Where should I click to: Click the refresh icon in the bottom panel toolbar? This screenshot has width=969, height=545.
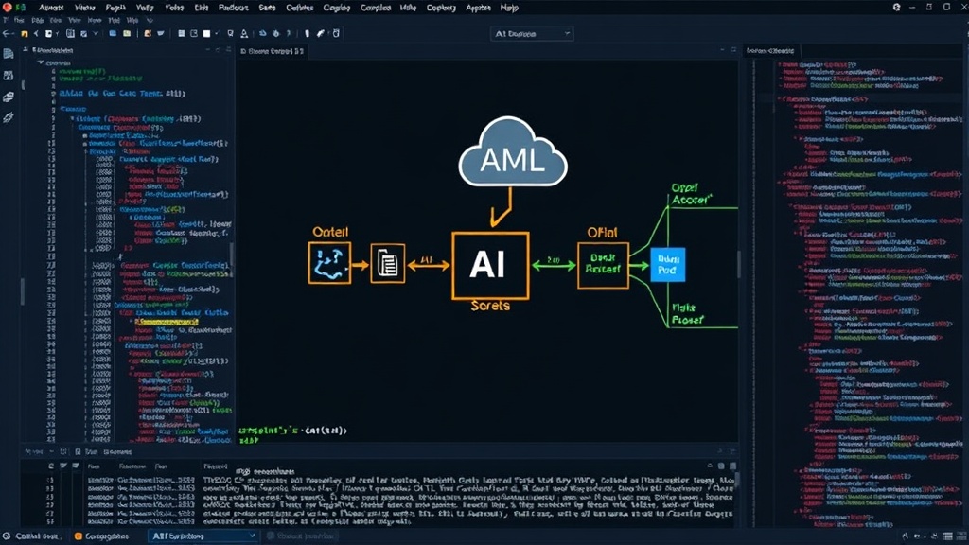coord(51,466)
